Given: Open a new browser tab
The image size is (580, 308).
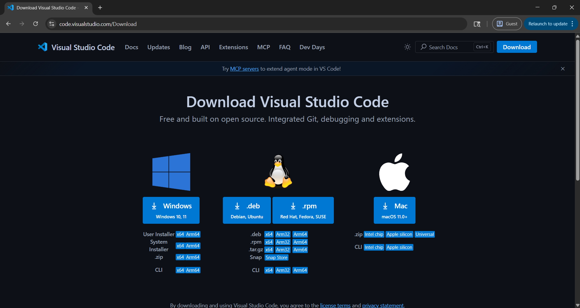Looking at the screenshot, I should pos(100,8).
